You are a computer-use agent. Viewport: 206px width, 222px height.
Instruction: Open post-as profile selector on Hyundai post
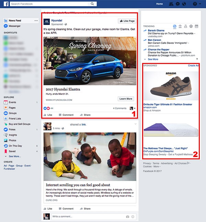coord(132,108)
